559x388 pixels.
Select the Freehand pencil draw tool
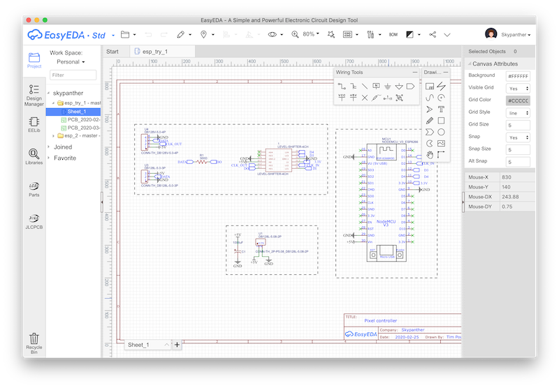point(430,121)
